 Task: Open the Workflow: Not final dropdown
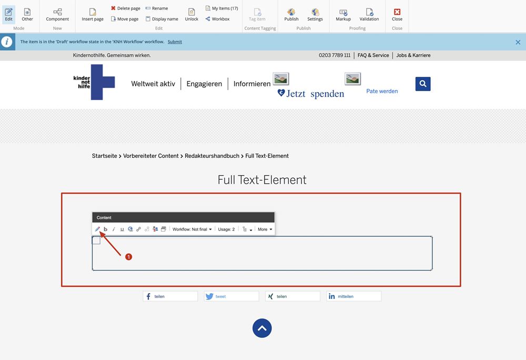192,229
